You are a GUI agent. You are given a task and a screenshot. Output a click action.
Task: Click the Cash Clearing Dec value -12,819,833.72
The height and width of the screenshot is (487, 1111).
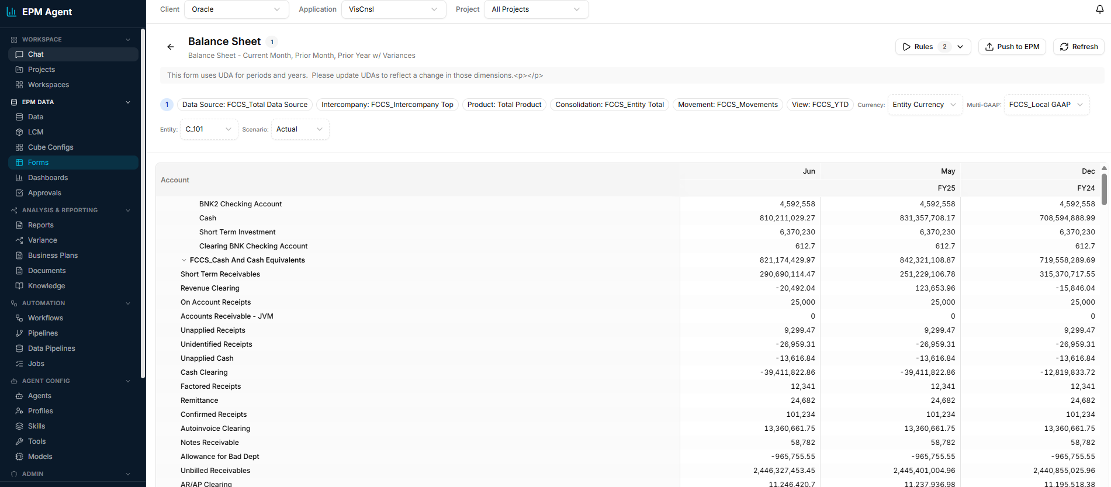point(1068,372)
